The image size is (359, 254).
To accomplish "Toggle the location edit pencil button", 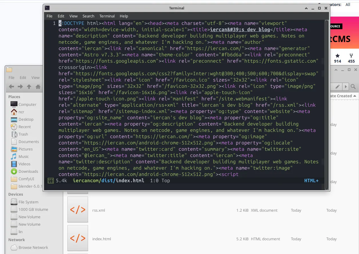I will tap(338, 87).
